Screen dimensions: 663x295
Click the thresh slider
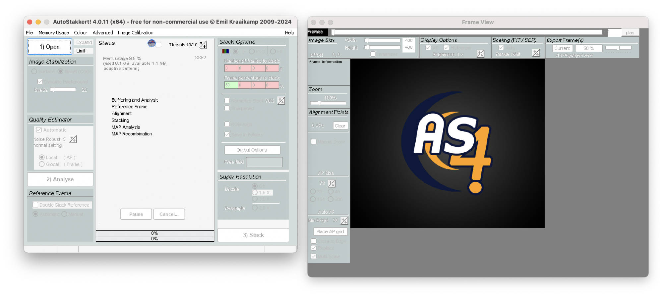[x=63, y=90]
